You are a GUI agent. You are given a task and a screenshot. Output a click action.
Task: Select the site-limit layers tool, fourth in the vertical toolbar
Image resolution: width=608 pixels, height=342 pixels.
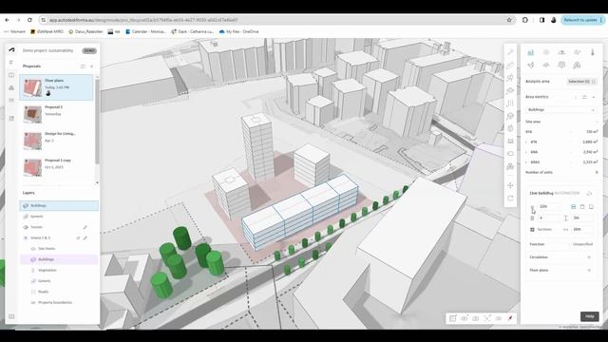click(510, 90)
